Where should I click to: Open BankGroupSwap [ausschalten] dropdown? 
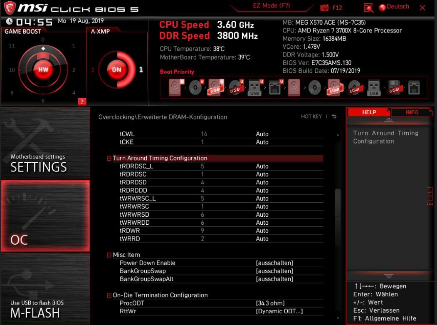[274, 271]
